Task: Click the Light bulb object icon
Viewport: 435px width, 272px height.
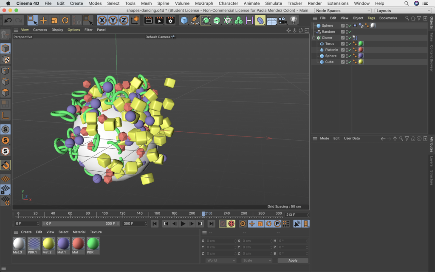Action: click(294, 20)
